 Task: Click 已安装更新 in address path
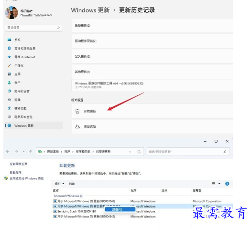pyautogui.click(x=103, y=152)
